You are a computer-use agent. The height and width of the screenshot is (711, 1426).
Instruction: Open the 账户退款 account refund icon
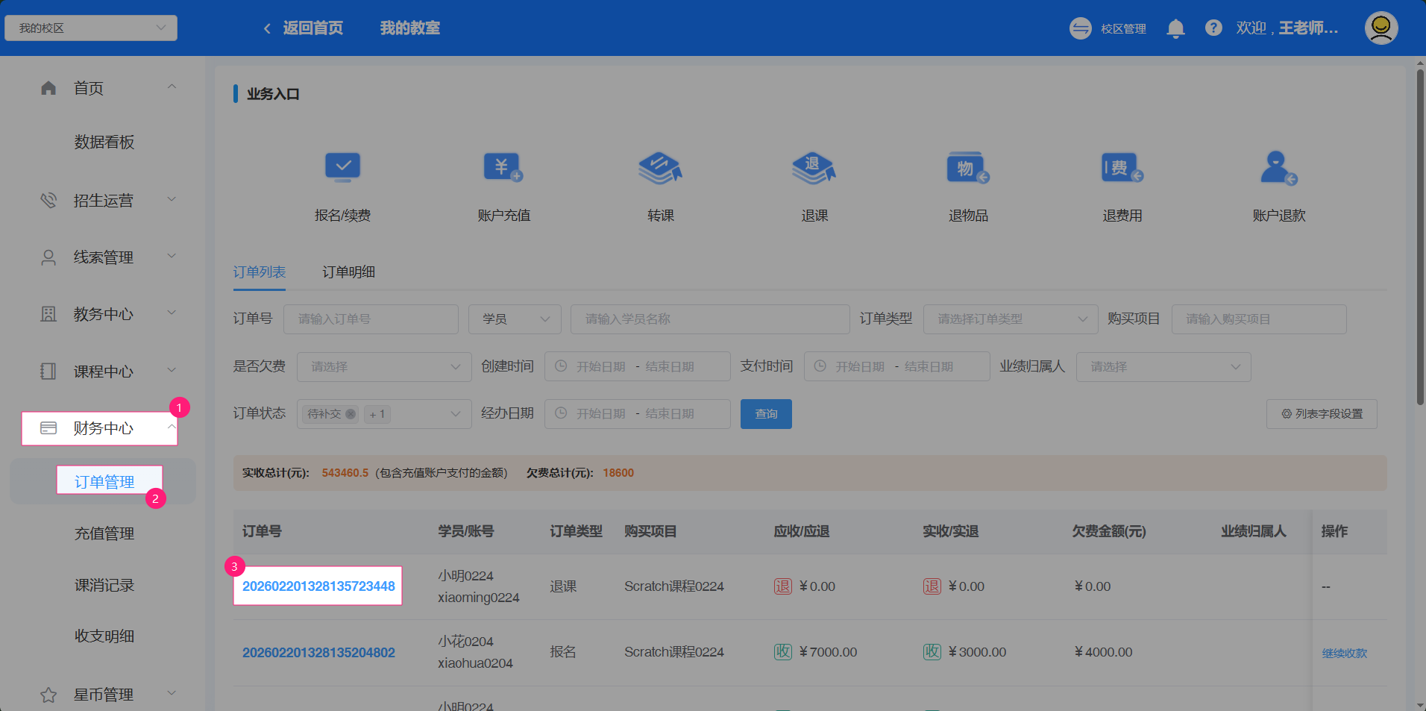[x=1278, y=168]
